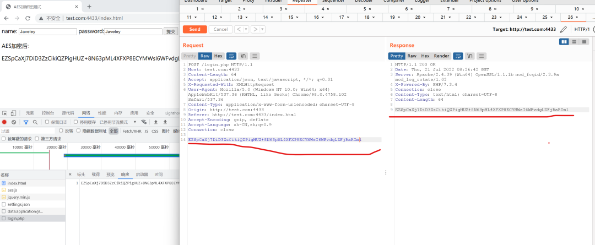Viewport: 595px width, 245px height.
Task: Filter network requests by Fetch/XHR
Action: [132, 131]
